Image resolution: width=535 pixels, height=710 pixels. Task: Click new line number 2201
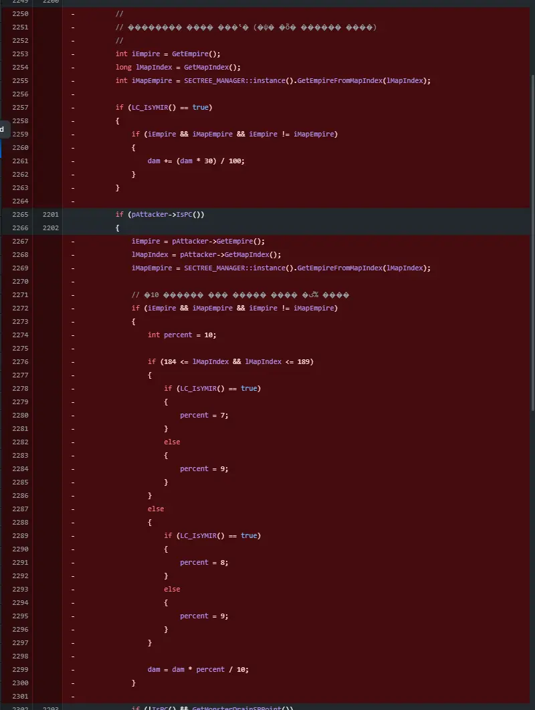(x=51, y=215)
